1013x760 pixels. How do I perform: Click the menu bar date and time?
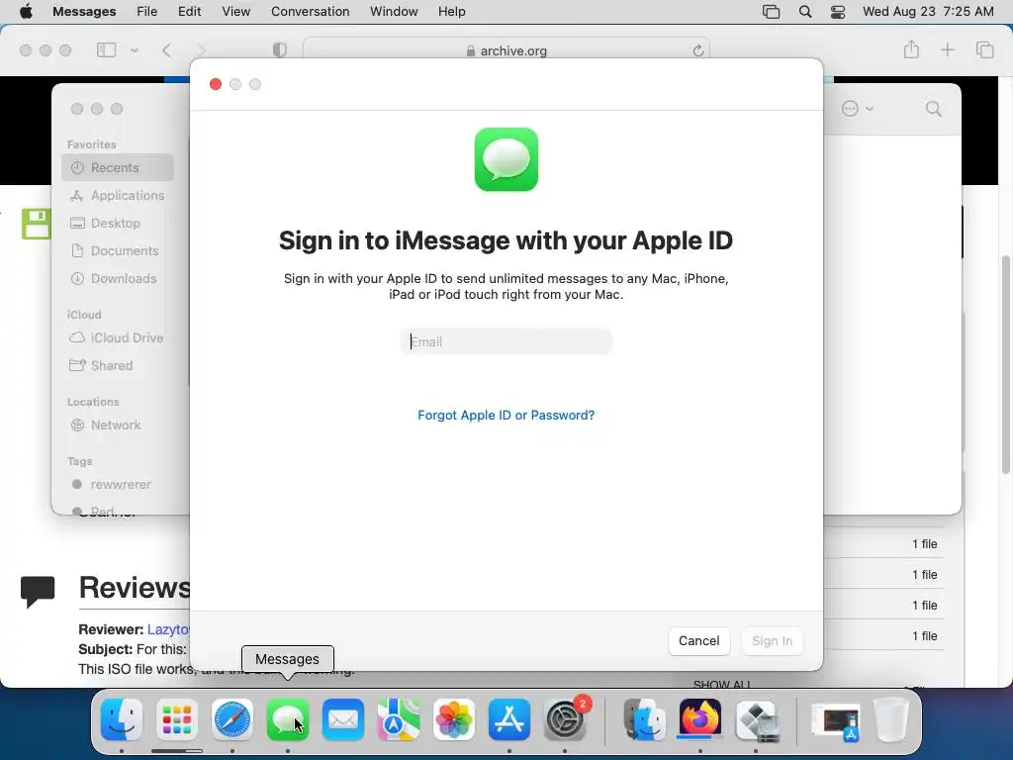point(928,12)
